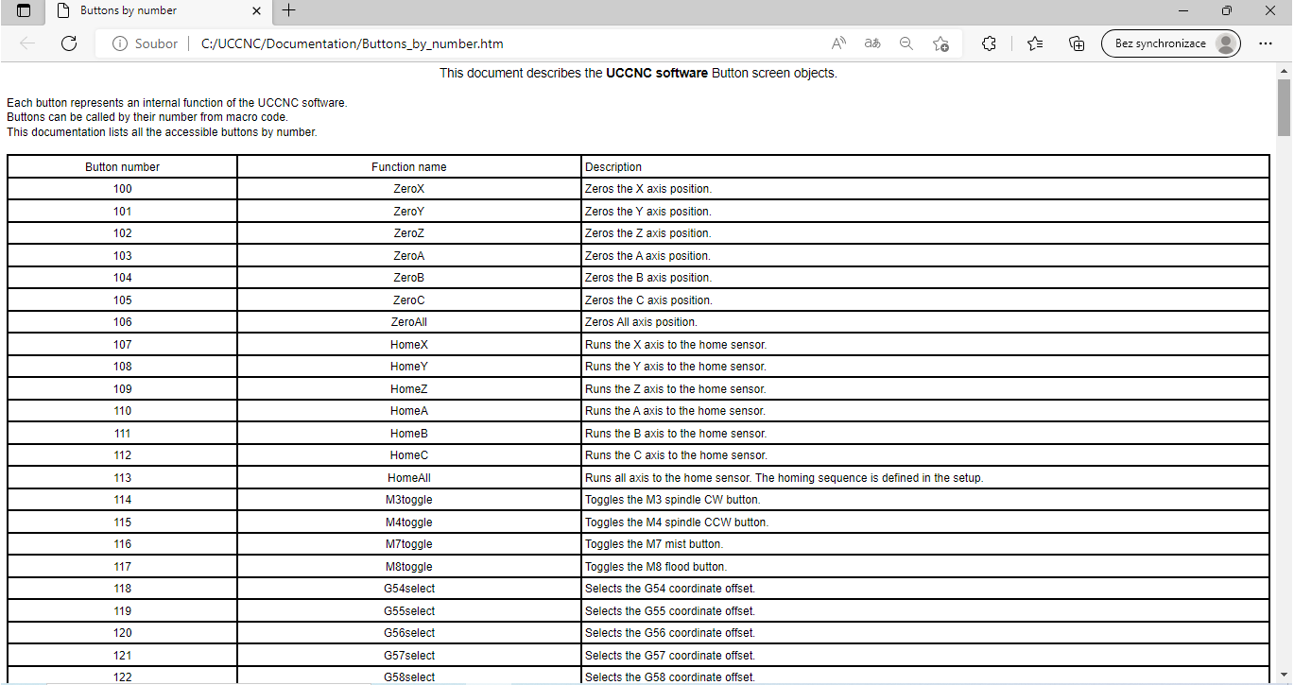Screen dimensions: 1294x685
Task: Click the 'HomeAll' function name cell
Action: point(409,478)
